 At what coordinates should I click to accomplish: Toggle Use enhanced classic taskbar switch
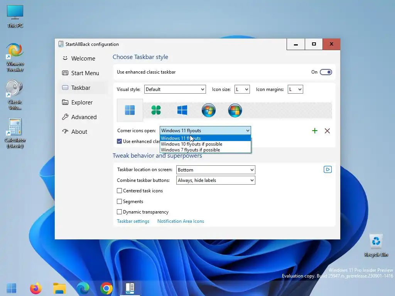pos(326,72)
